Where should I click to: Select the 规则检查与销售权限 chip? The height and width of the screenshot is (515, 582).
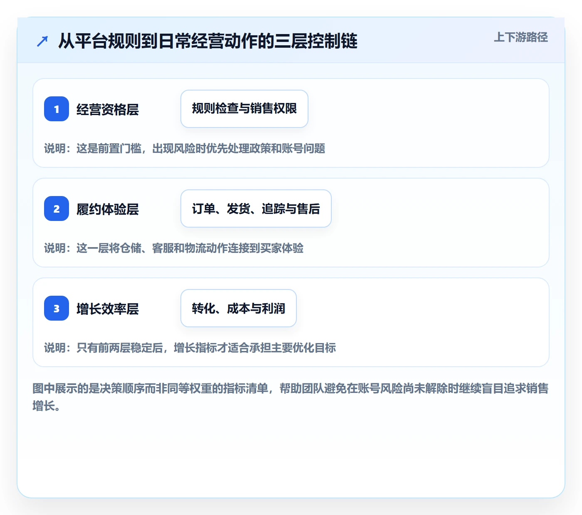click(x=244, y=109)
